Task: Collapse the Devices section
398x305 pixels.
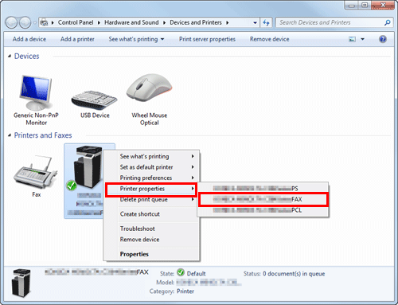Action: pos(10,56)
